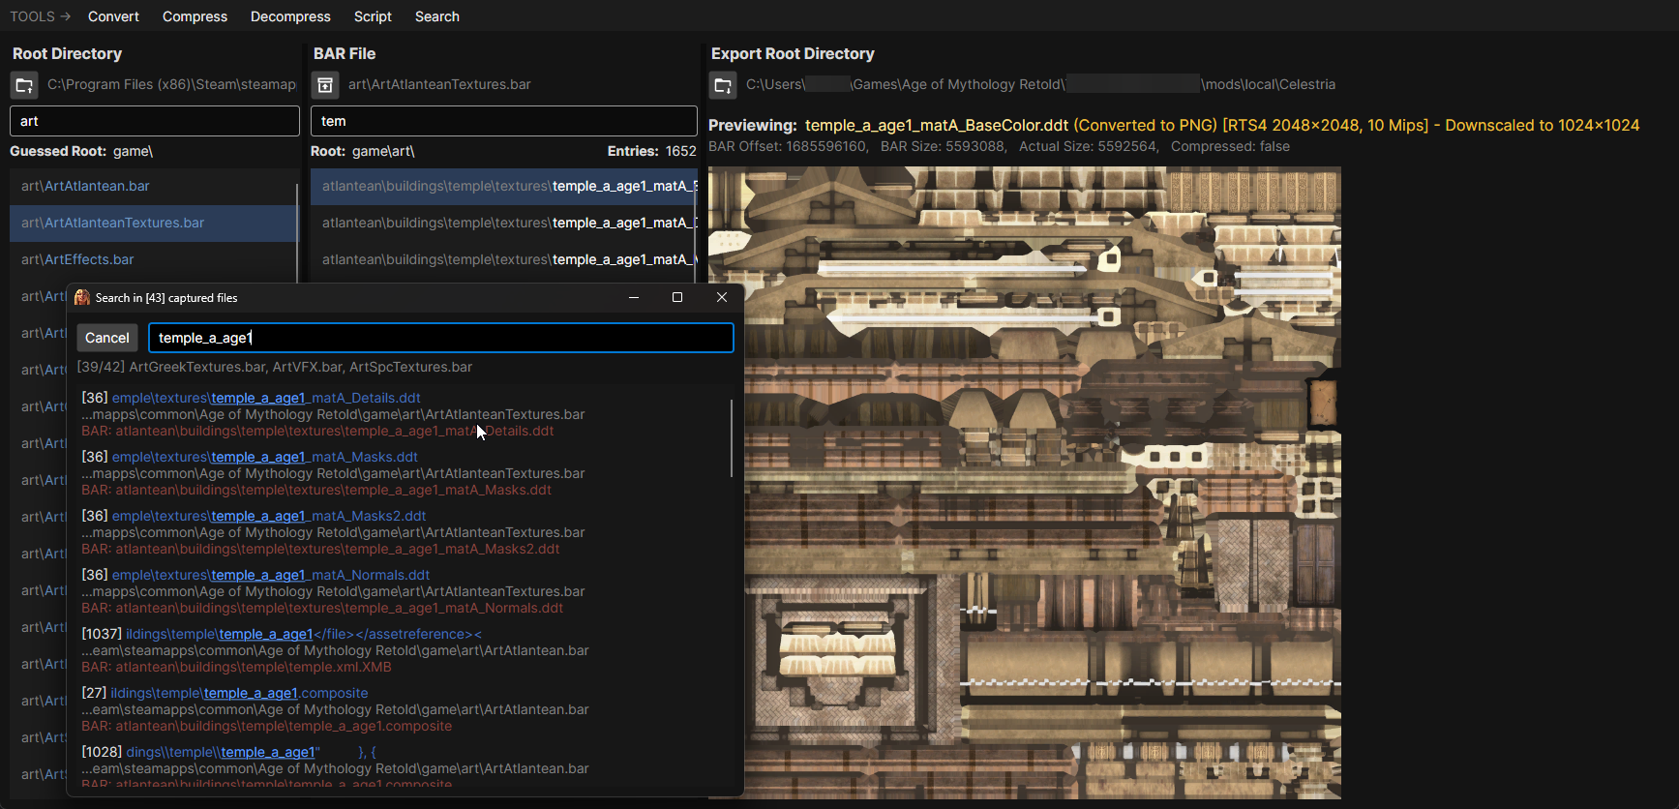Select art\ArtAtlanteanTextures.bar in the root list

point(154,223)
